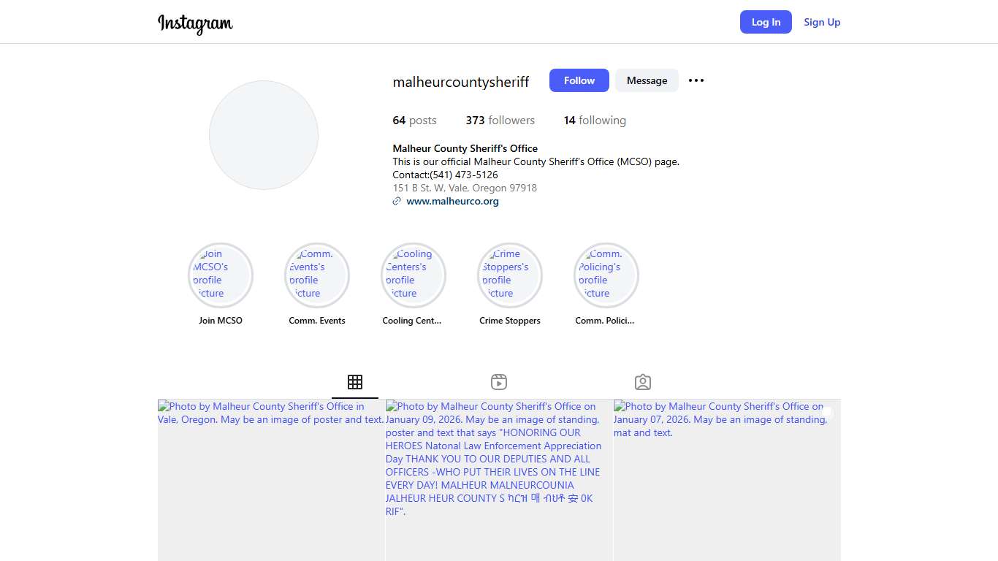Image resolution: width=998 pixels, height=561 pixels.
Task: Click the Sign Up link
Action: tap(822, 22)
